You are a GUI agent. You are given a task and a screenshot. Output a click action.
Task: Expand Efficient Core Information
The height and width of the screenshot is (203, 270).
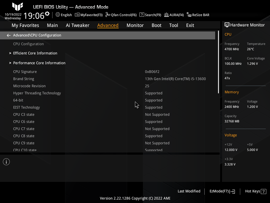(35, 53)
